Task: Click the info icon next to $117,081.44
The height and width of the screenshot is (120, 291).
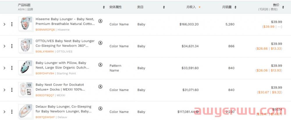Action: 197,112
